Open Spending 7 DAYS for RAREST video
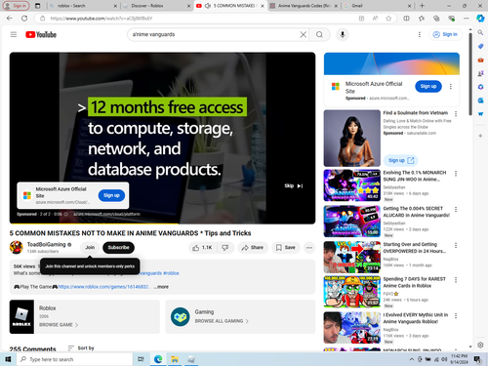This screenshot has width=488, height=366. coord(352,292)
